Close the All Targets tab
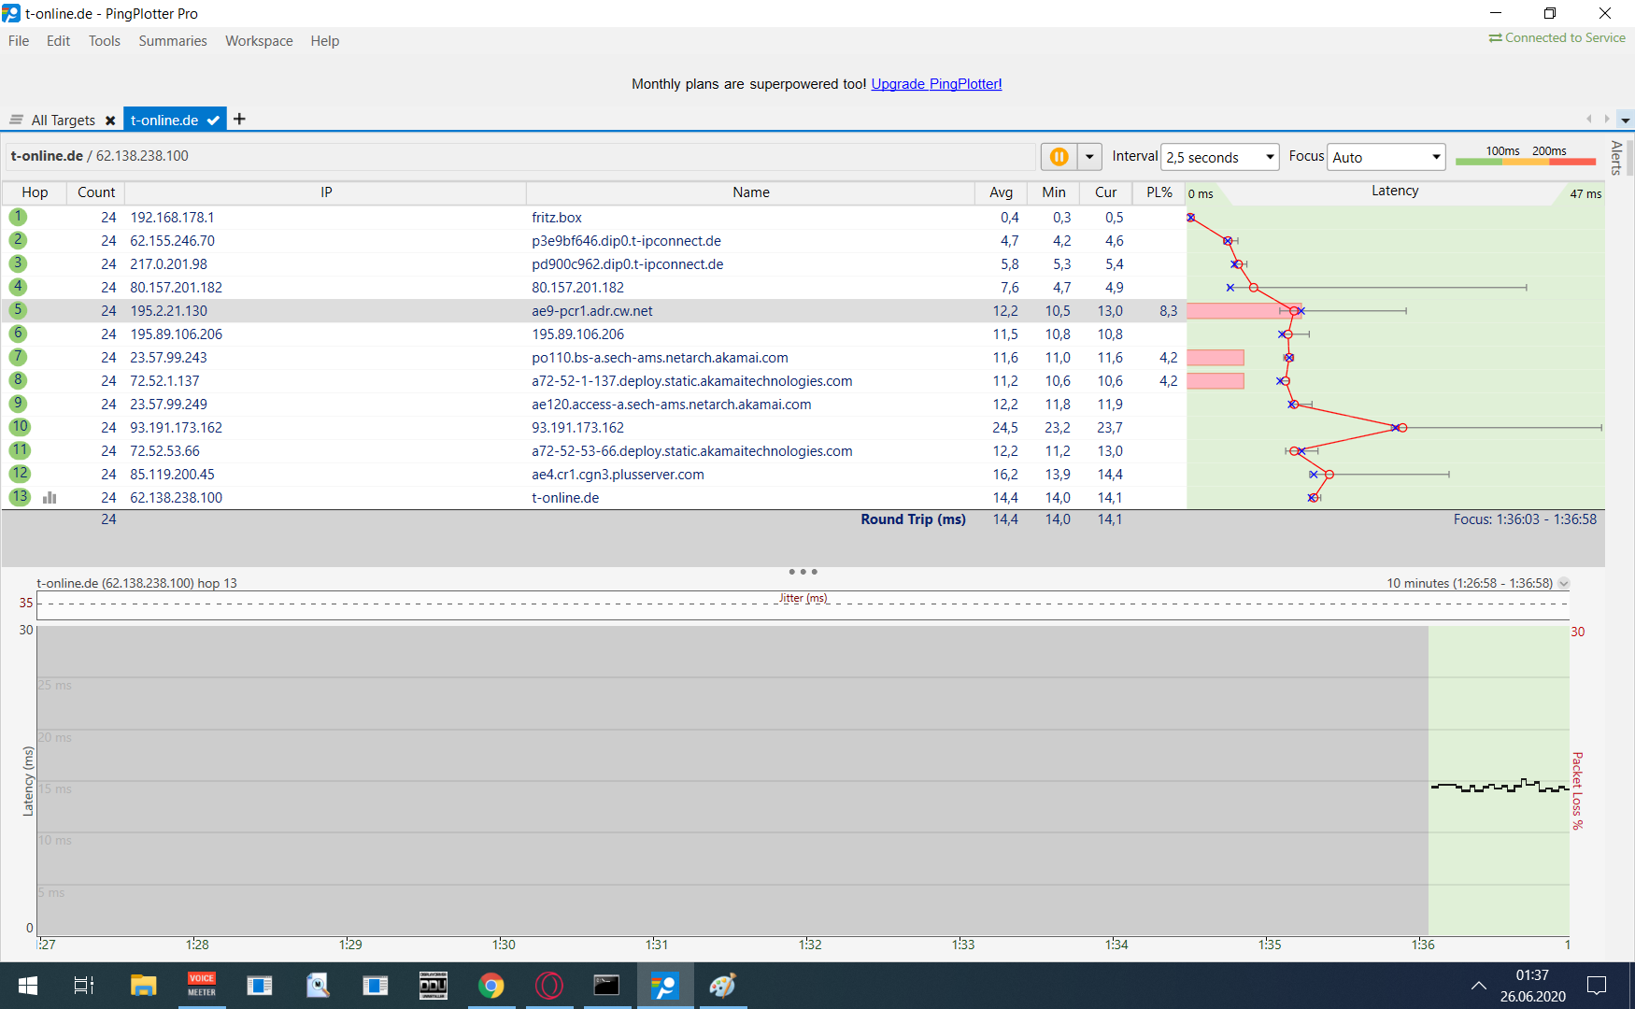The image size is (1635, 1009). point(110,121)
